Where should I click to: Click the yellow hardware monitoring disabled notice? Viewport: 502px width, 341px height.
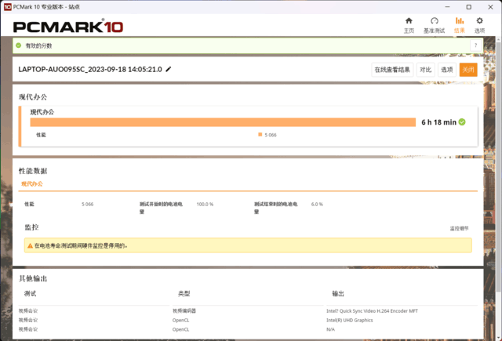[x=248, y=245]
